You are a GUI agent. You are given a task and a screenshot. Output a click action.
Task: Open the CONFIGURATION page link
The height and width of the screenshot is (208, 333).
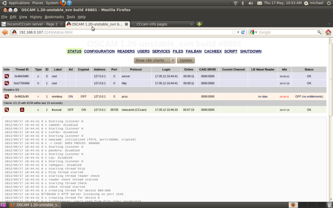(99, 51)
